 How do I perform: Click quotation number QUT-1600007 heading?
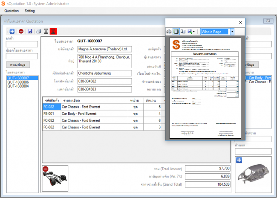click(x=90, y=41)
